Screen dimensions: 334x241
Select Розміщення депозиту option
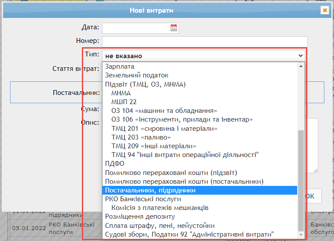[x=200, y=217]
